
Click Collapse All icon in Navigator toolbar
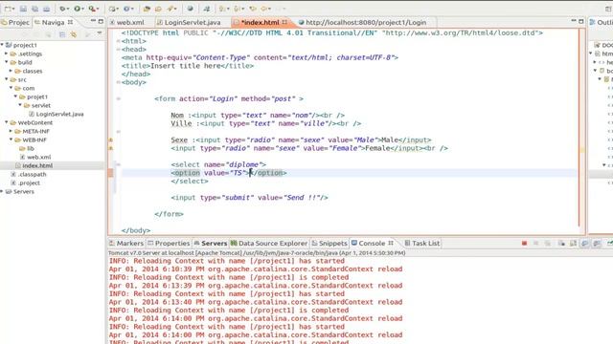click(62, 34)
